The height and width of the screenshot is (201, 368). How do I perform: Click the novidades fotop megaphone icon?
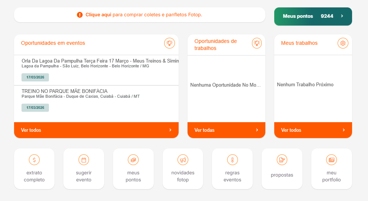[183, 160]
